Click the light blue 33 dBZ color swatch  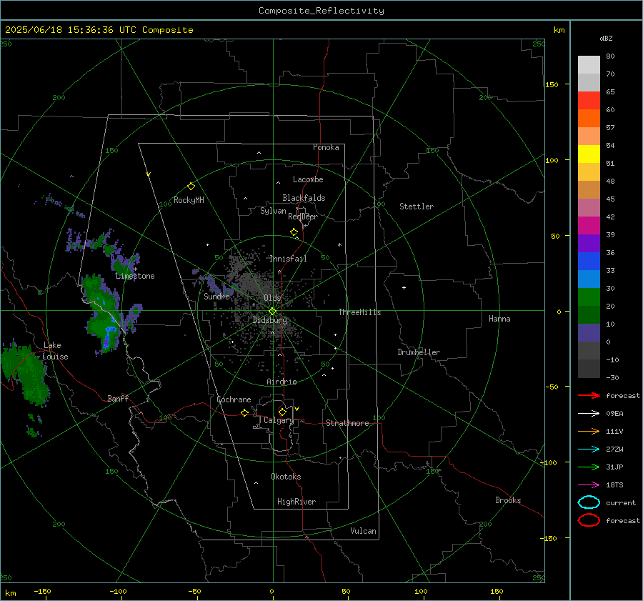589,279
